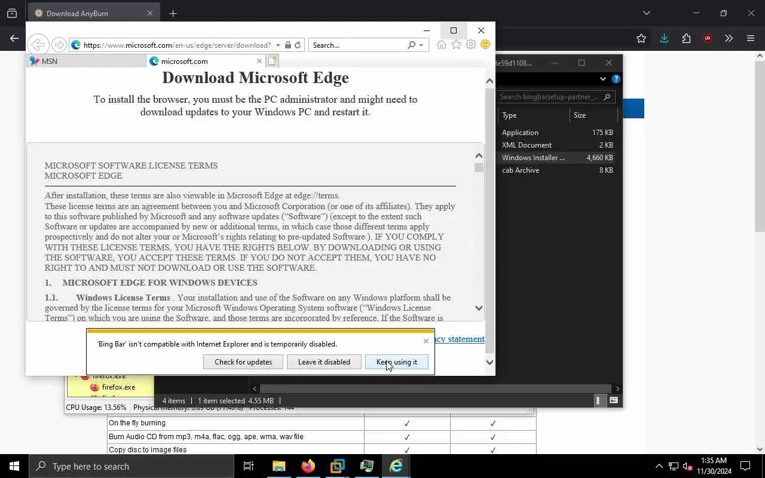The image size is (765, 478).
Task: Click the uBlock Origin icon
Action: (x=708, y=38)
